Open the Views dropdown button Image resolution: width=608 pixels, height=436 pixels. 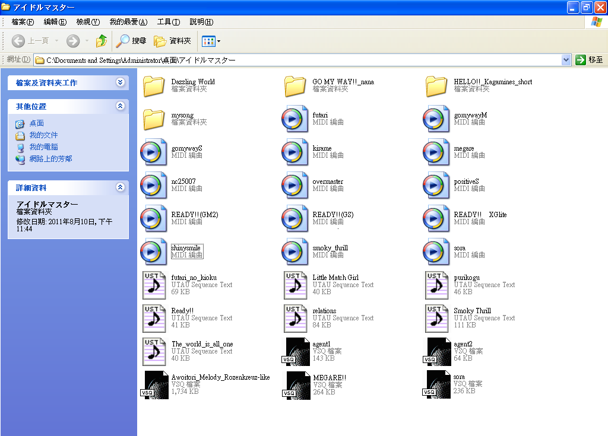(211, 41)
